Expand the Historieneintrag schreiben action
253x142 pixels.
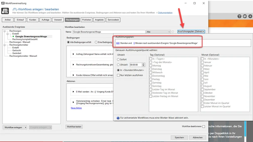click(73, 102)
